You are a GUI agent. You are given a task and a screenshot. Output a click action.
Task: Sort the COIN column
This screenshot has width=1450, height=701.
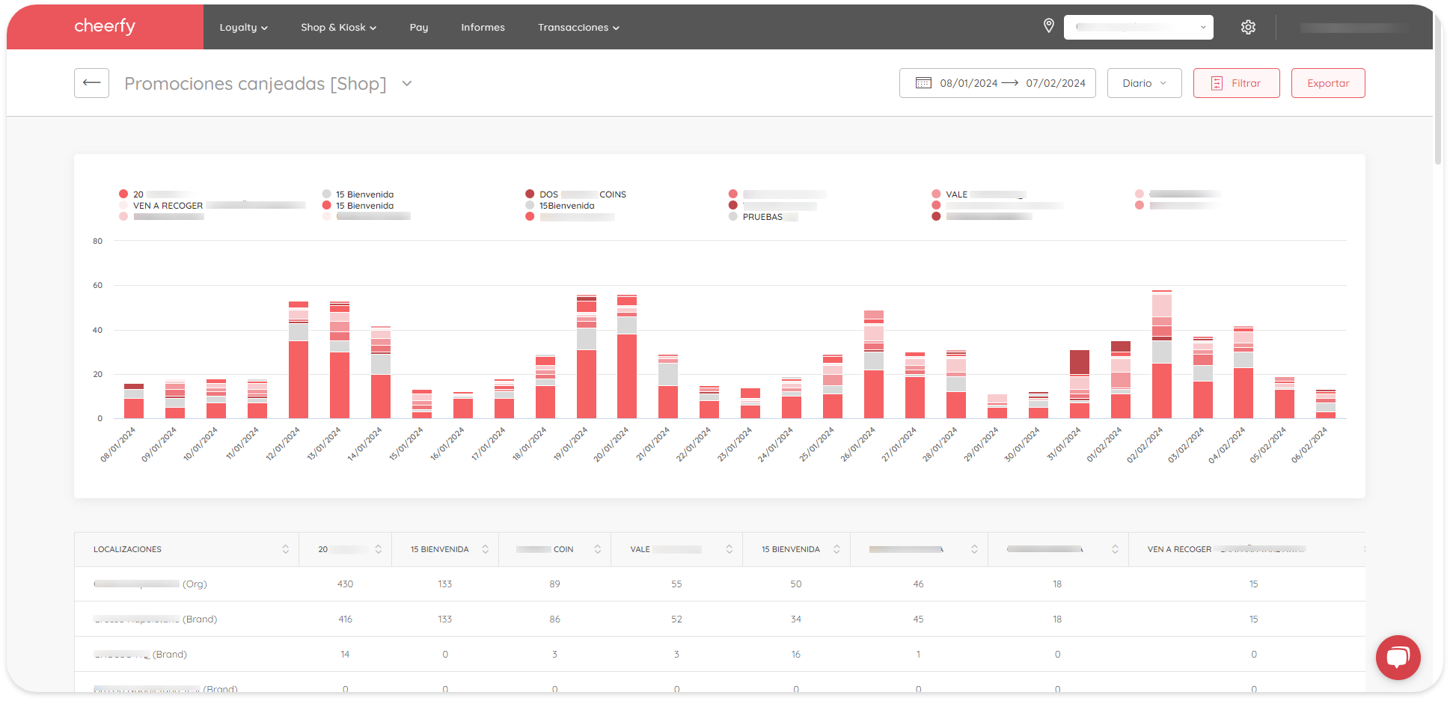(598, 549)
